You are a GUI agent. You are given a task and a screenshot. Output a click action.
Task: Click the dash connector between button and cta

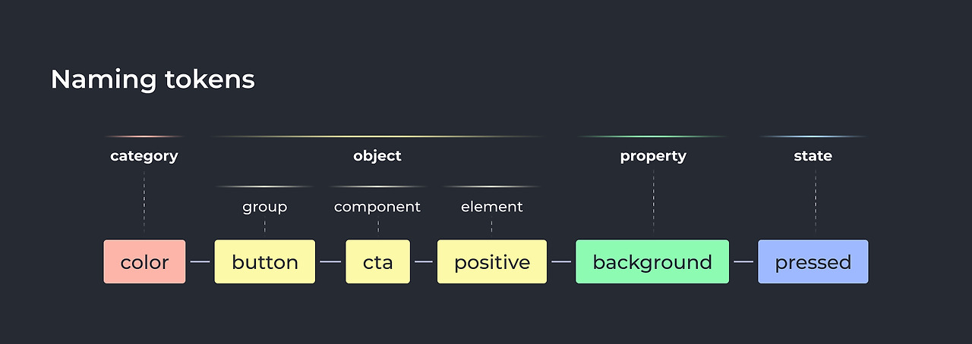(330, 262)
